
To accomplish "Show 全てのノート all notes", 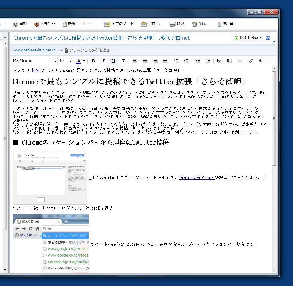I will click(x=119, y=24).
